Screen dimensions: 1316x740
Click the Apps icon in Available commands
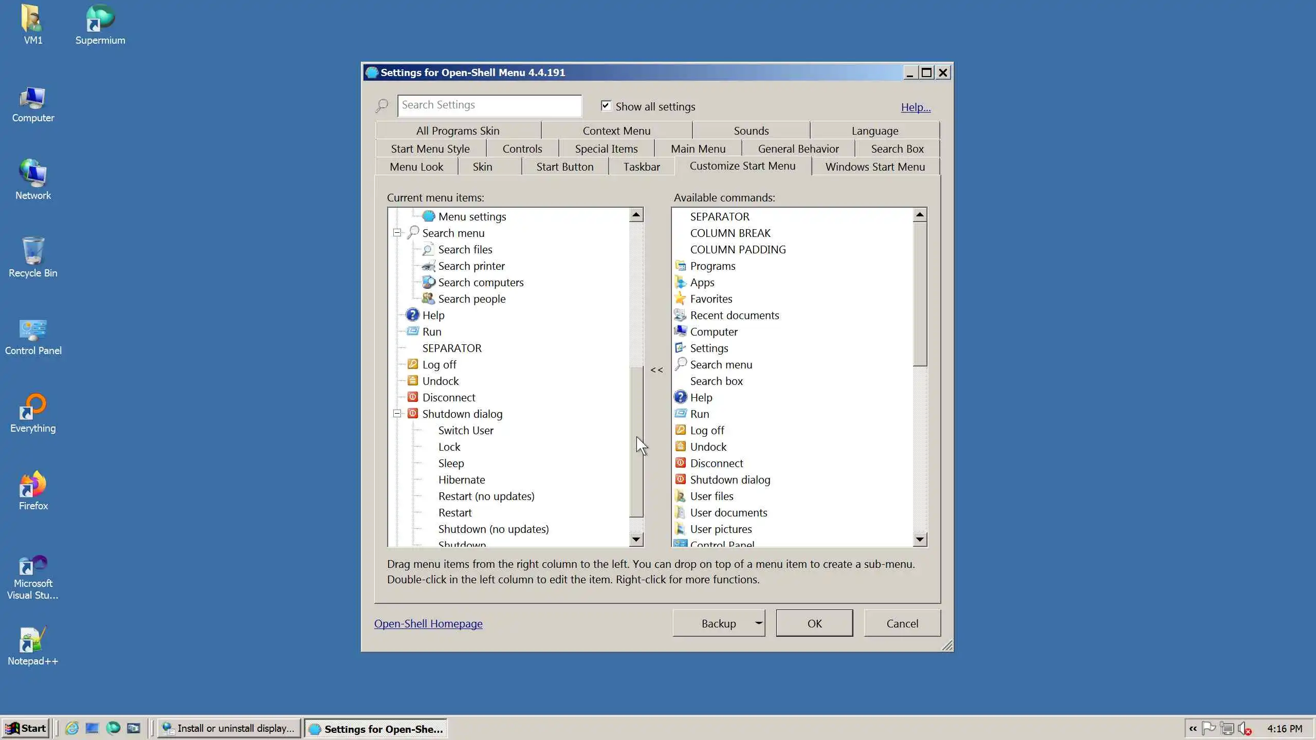680,282
